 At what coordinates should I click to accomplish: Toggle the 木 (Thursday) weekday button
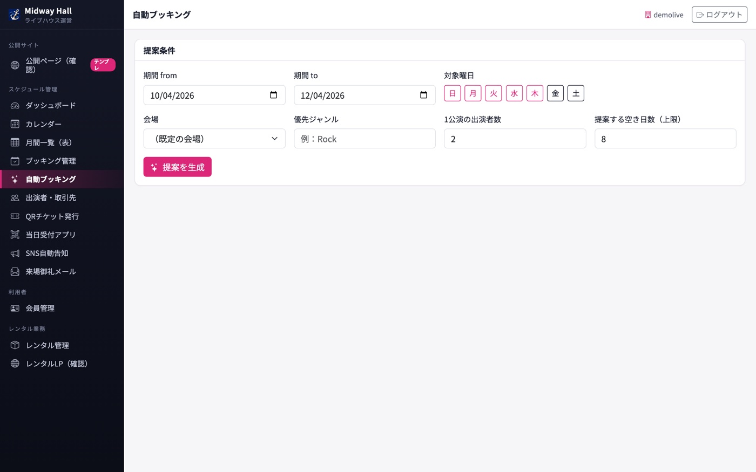(535, 93)
